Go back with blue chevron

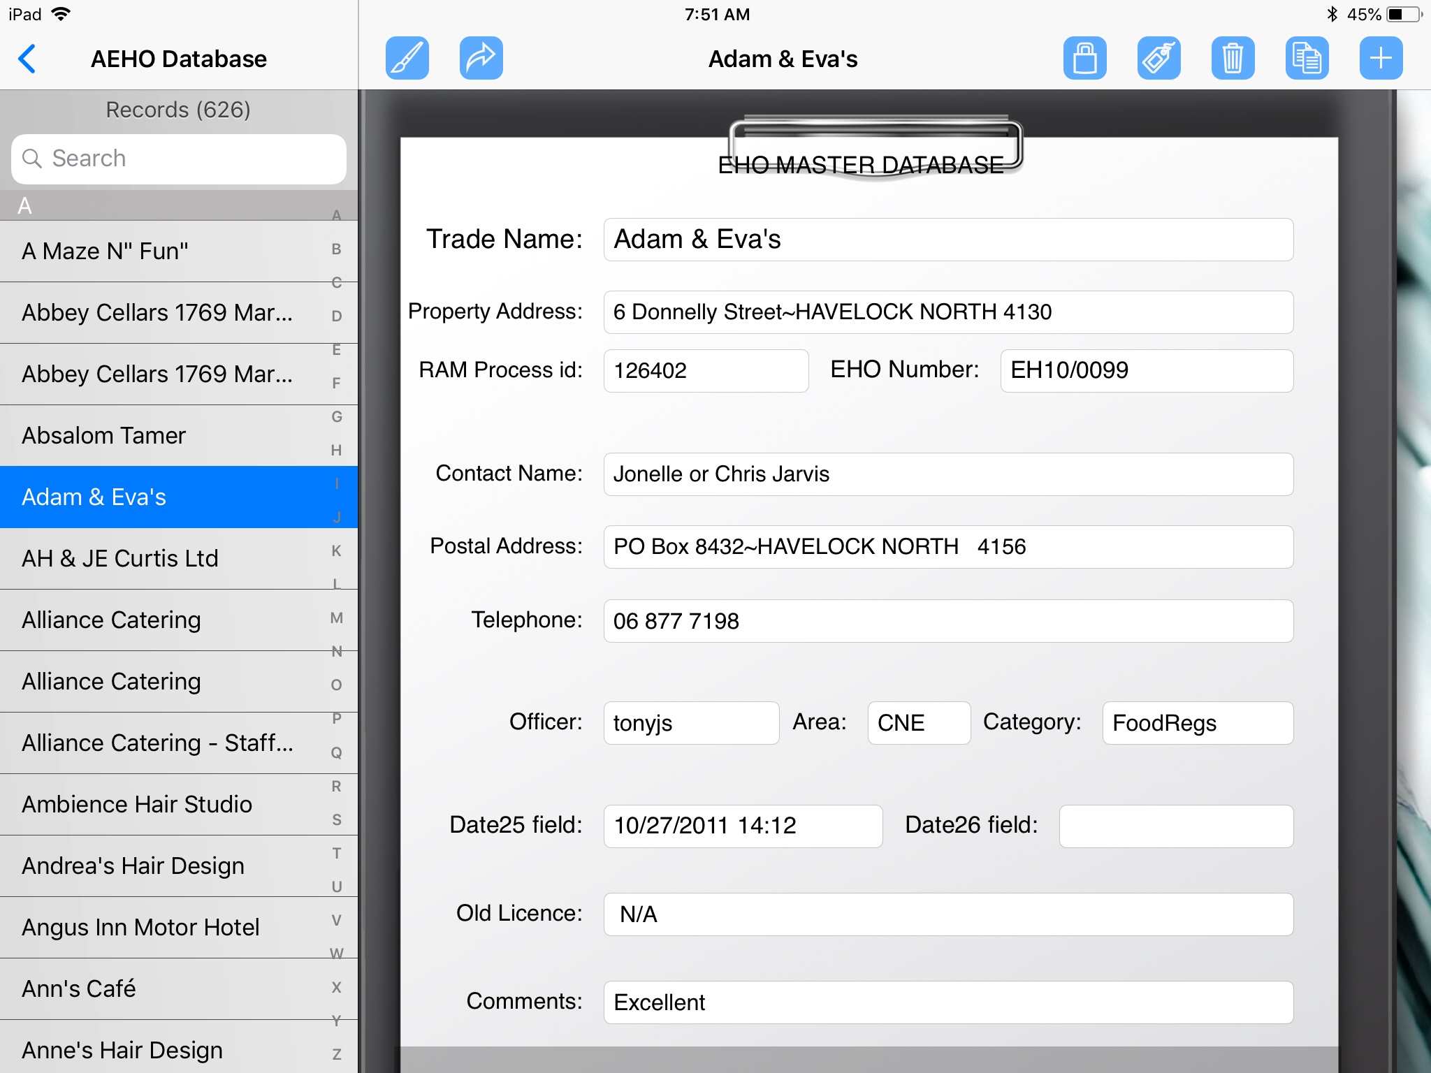point(27,59)
